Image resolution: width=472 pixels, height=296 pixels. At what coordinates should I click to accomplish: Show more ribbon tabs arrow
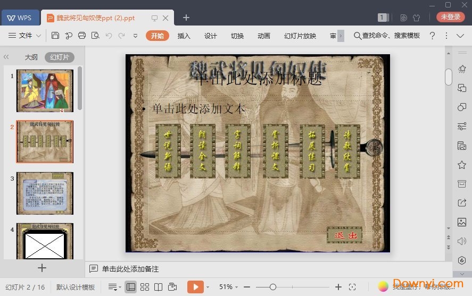[x=341, y=36]
